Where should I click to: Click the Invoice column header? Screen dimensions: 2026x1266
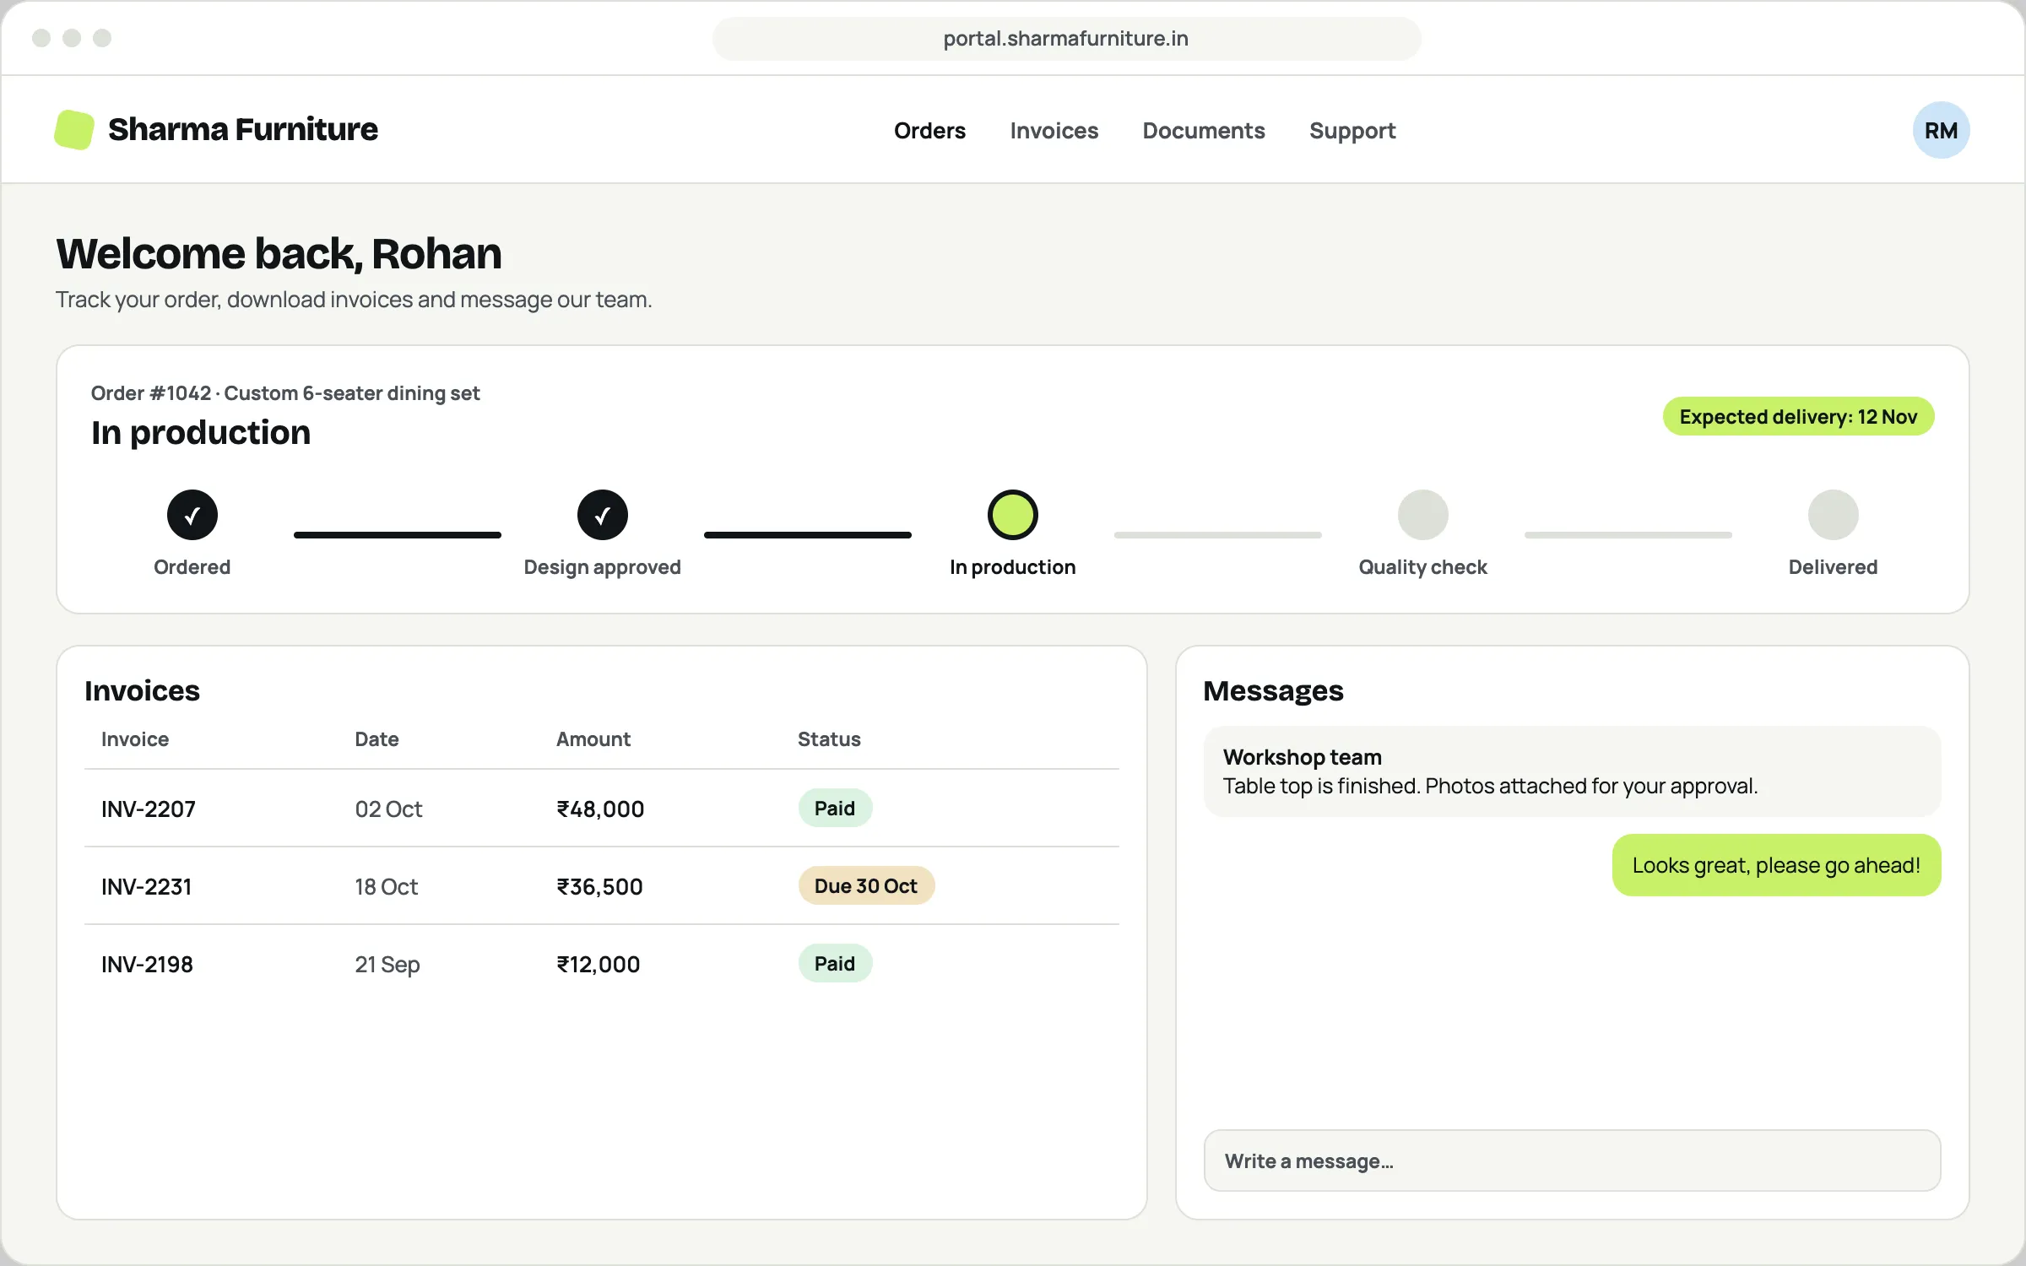[x=135, y=739]
